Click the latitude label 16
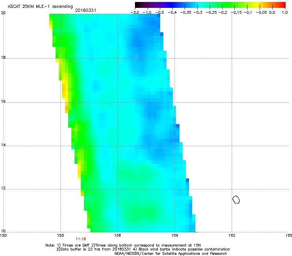 click(3, 102)
